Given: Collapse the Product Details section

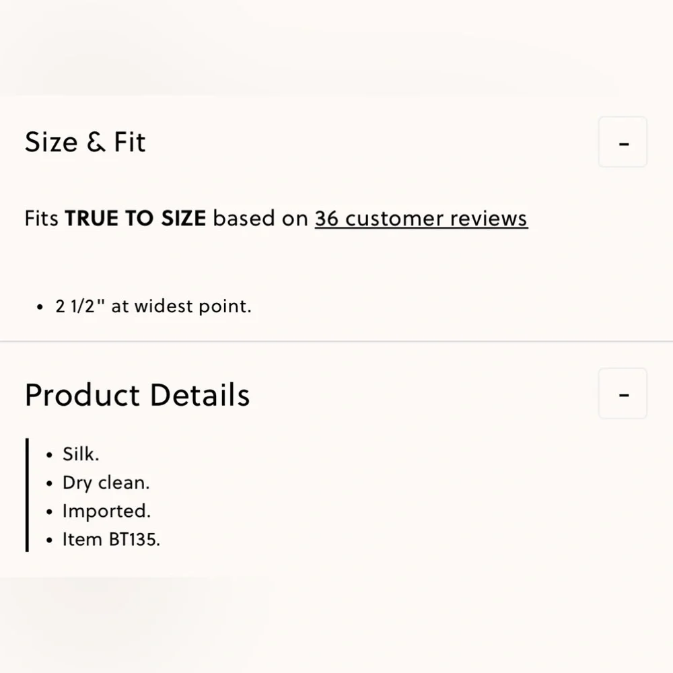Looking at the screenshot, I should click(623, 393).
